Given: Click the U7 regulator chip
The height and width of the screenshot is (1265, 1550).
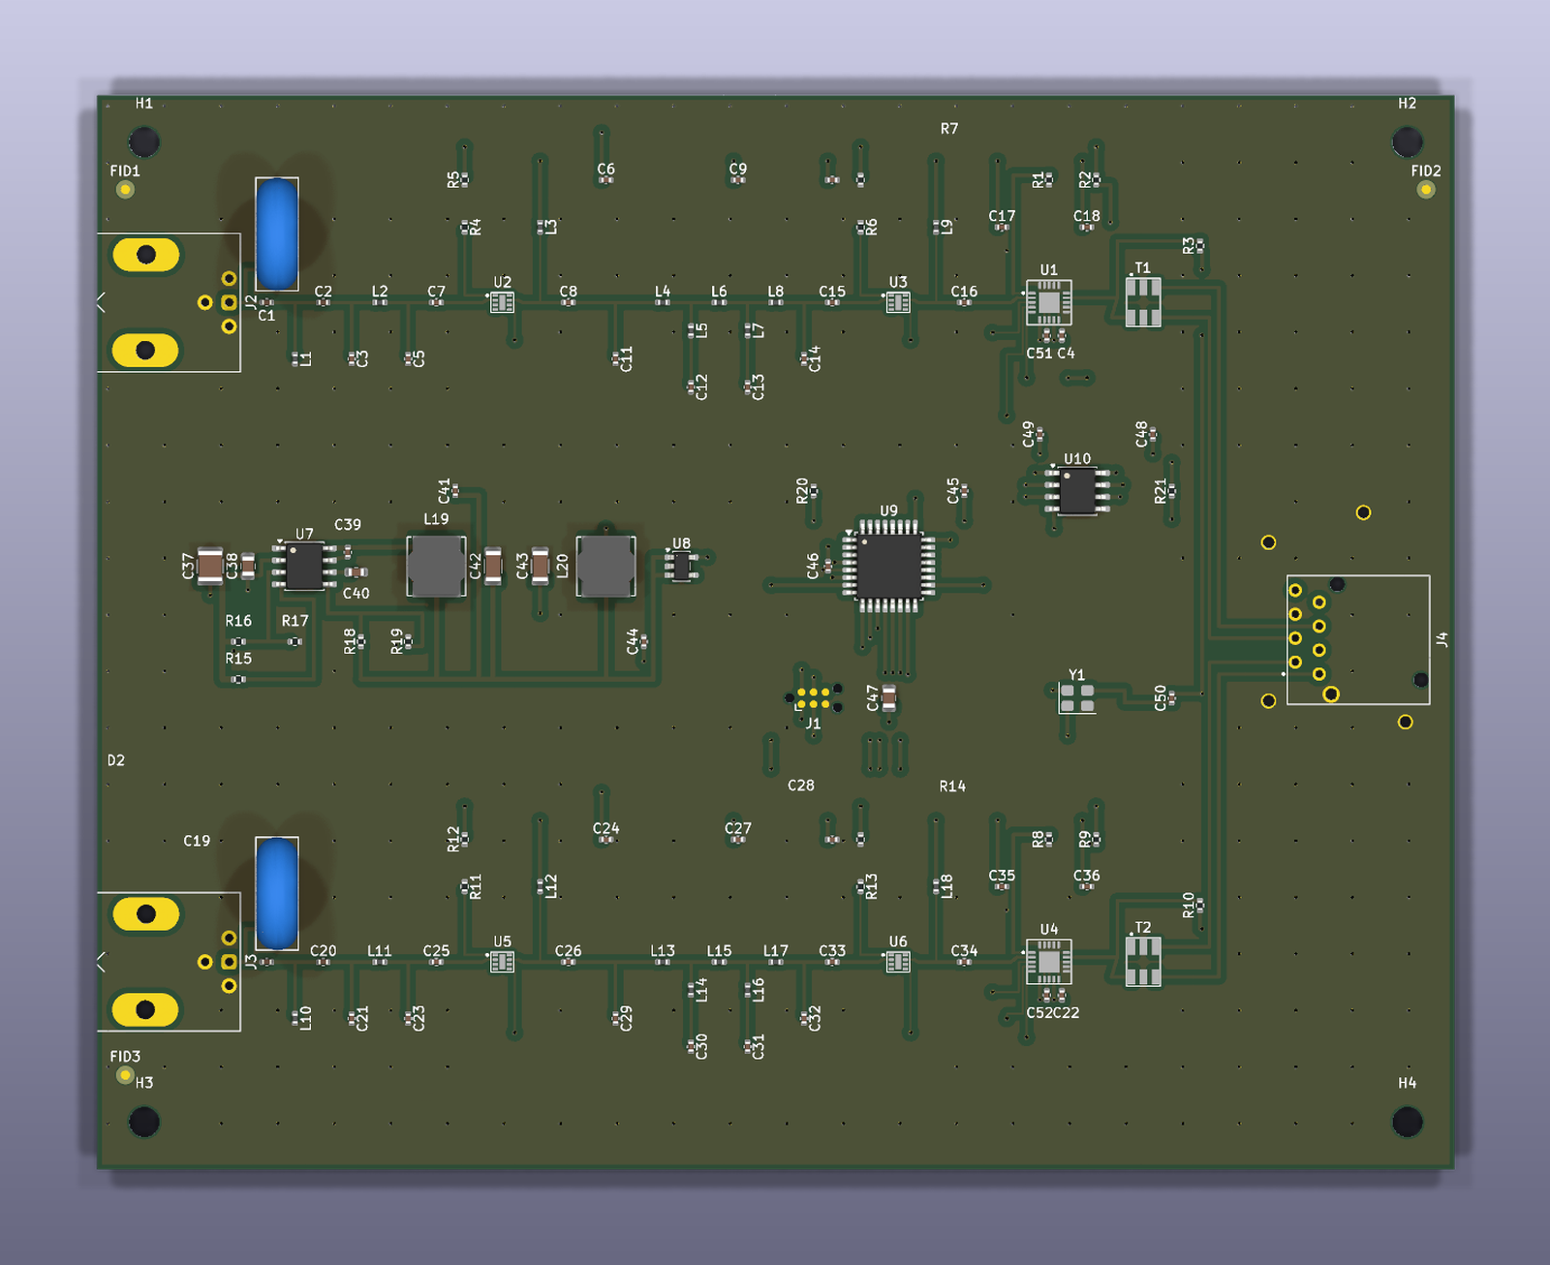Looking at the screenshot, I should tap(304, 567).
